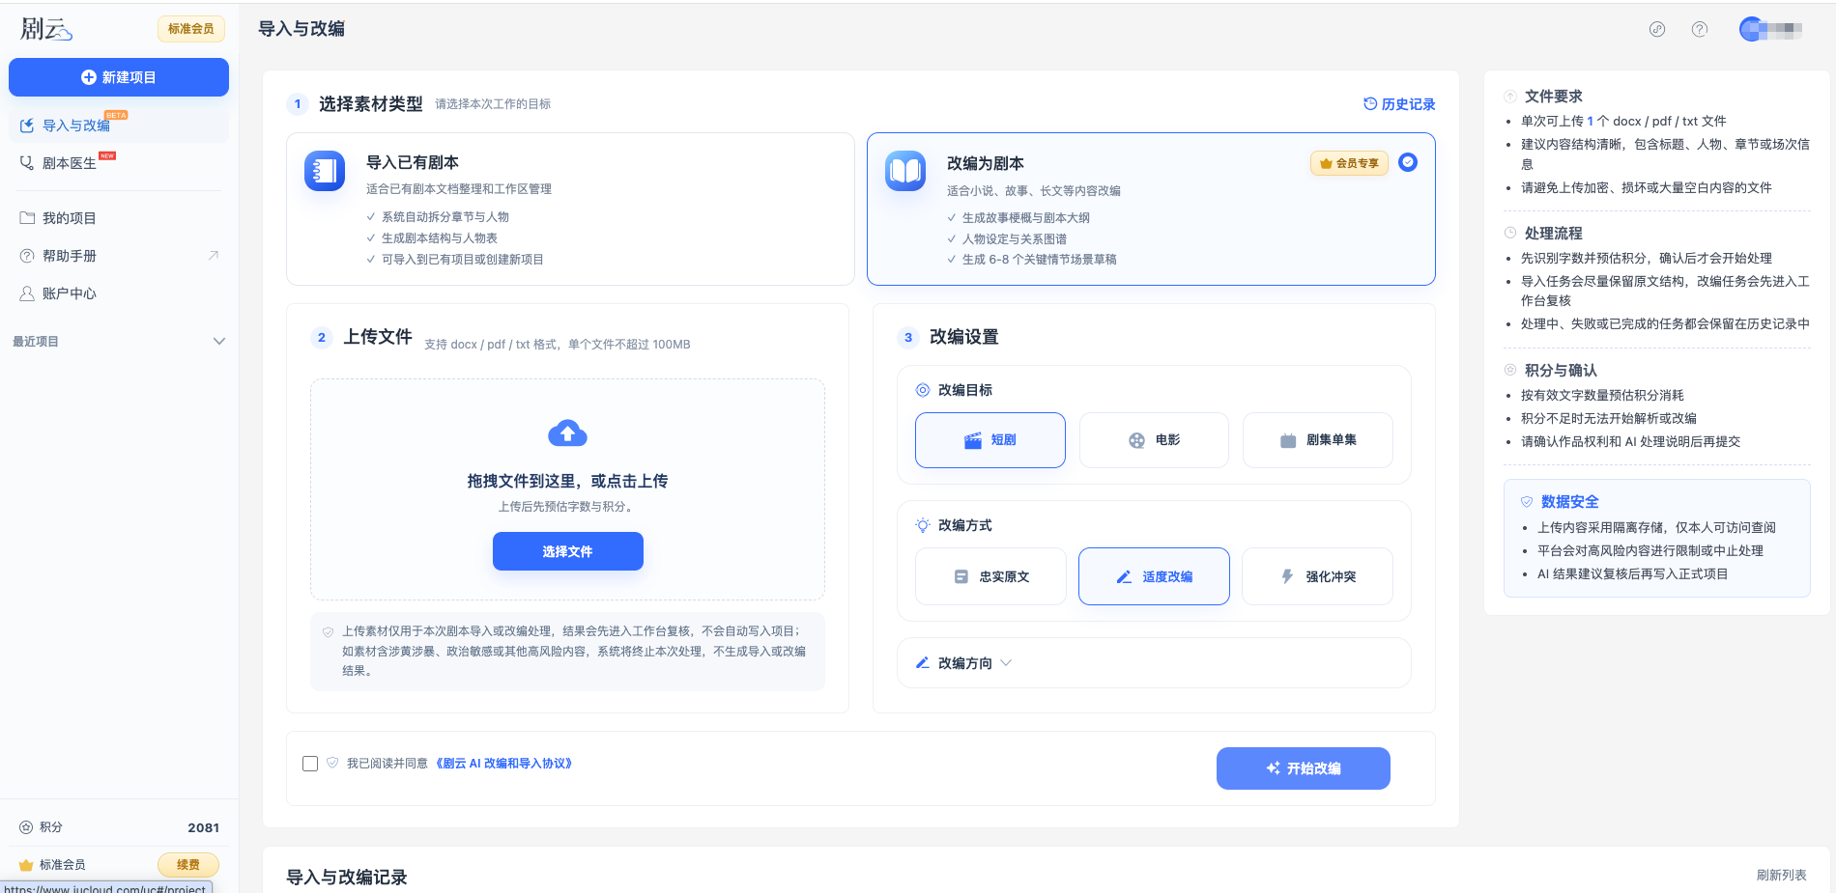Choose 忠实原文 adaptation method
This screenshot has height=893, width=1836.
(x=990, y=576)
